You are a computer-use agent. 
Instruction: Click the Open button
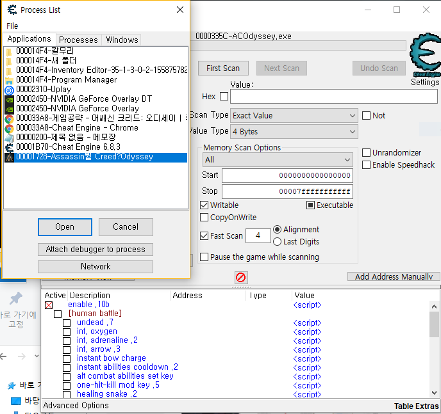(x=65, y=227)
